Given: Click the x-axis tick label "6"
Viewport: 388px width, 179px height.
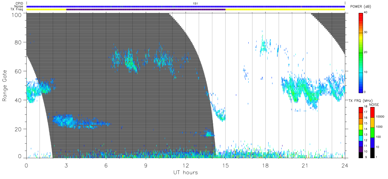Looking at the screenshot, I should (106, 165).
